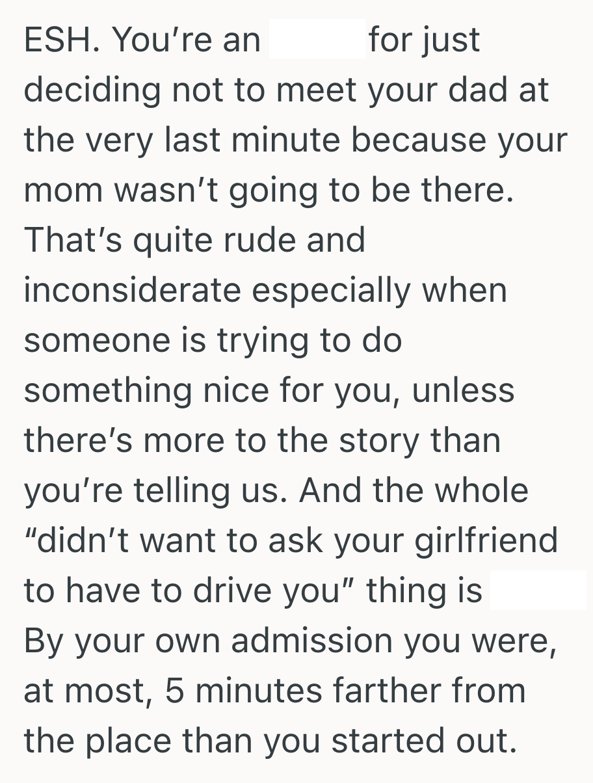This screenshot has height=783, width=593.
Task: Click the word "inconsiderate"
Action: pyautogui.click(x=132, y=291)
